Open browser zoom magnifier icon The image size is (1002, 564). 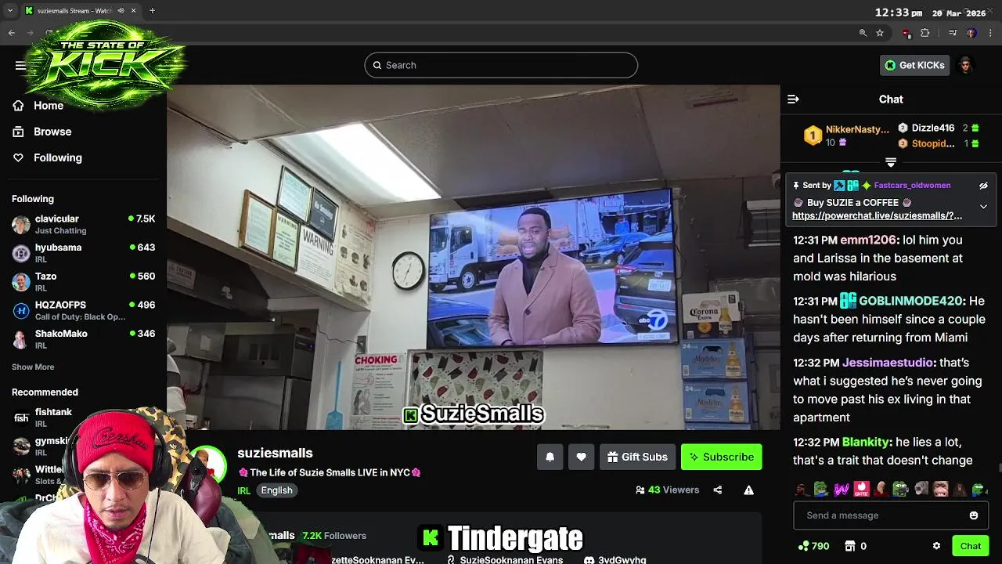(863, 33)
